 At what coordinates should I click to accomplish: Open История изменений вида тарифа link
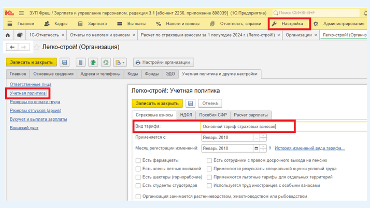(x=309, y=148)
